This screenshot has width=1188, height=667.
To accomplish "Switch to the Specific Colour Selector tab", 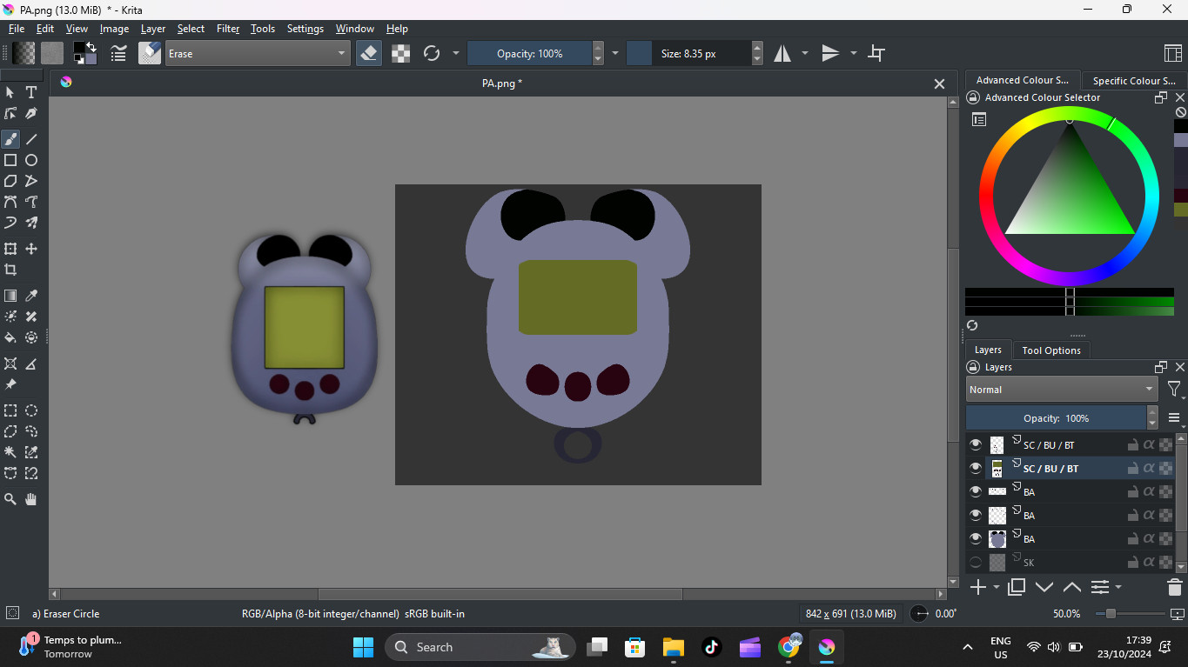I will 1134,81.
